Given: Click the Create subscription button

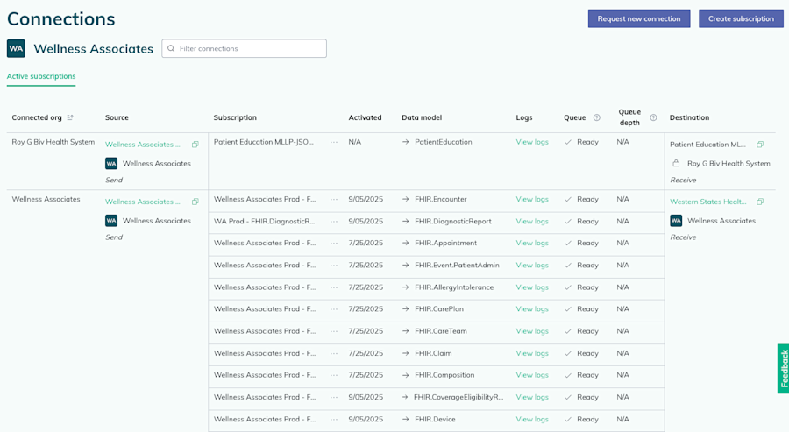Looking at the screenshot, I should point(741,18).
